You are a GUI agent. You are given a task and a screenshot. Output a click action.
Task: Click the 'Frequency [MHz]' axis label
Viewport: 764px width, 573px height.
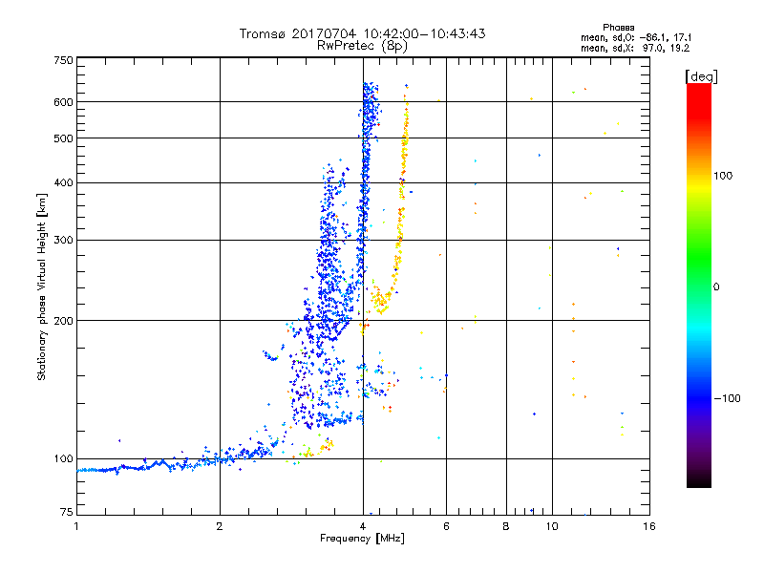pos(362,539)
